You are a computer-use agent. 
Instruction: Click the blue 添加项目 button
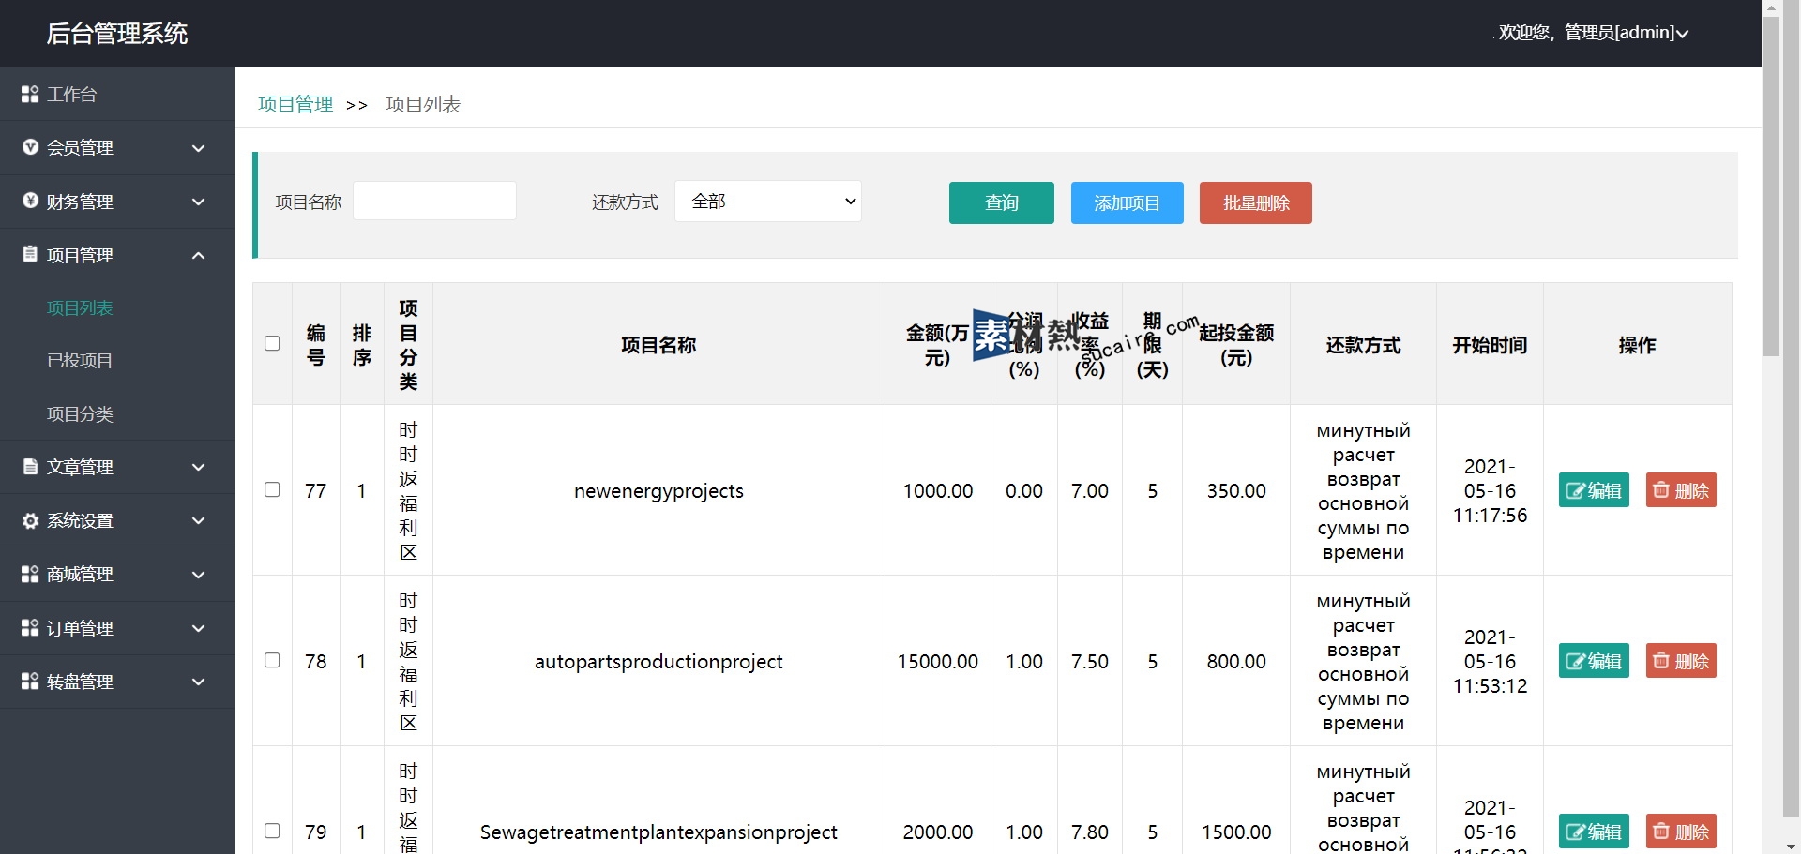coord(1128,202)
